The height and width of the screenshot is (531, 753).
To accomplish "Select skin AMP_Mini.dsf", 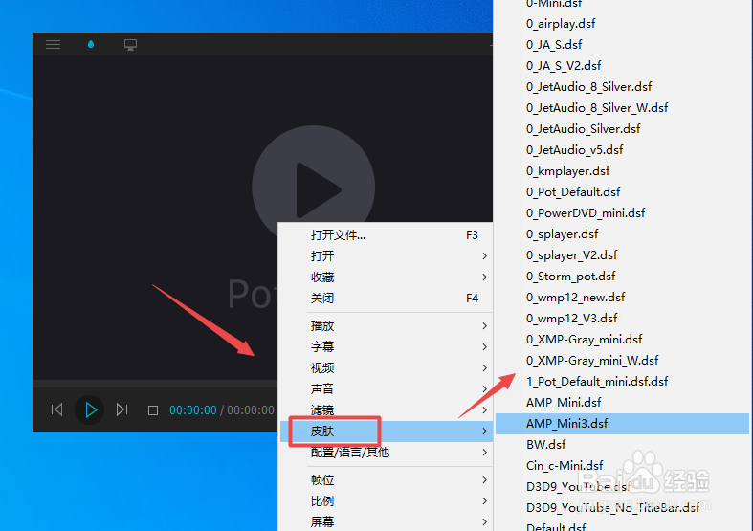I will point(622,403).
